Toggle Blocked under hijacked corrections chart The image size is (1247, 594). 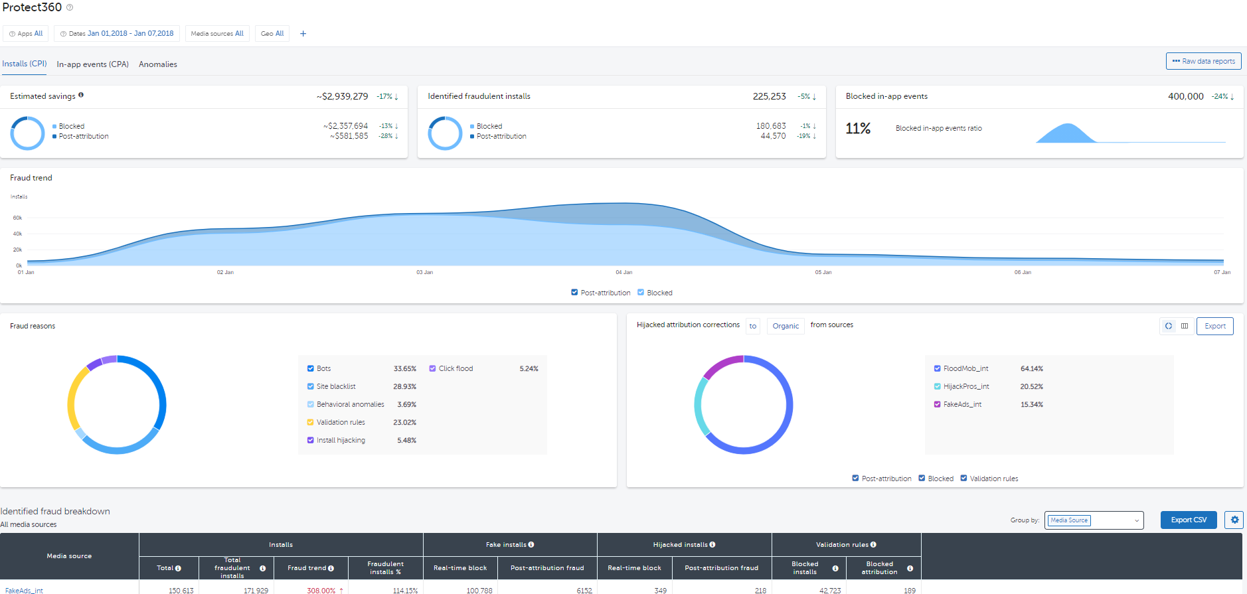922,478
